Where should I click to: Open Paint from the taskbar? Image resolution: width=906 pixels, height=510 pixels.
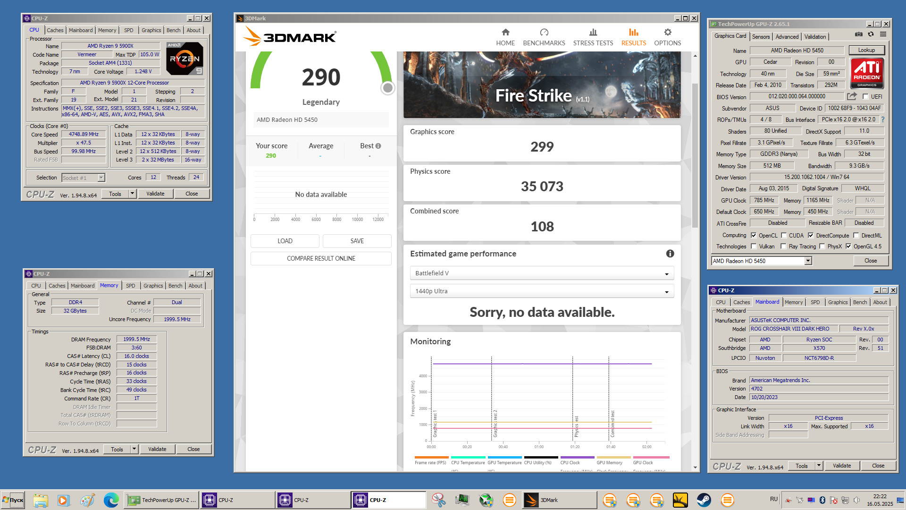pos(87,500)
